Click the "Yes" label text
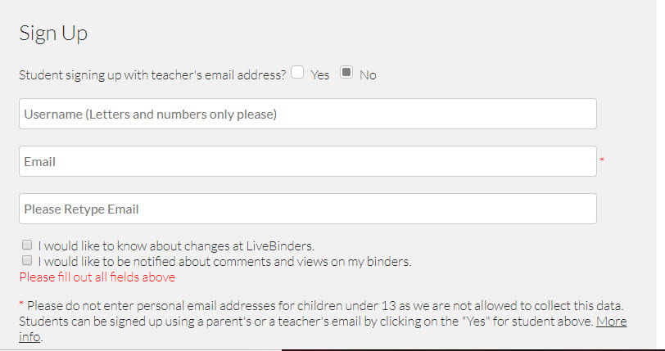Image resolution: width=665 pixels, height=351 pixels. tap(320, 74)
